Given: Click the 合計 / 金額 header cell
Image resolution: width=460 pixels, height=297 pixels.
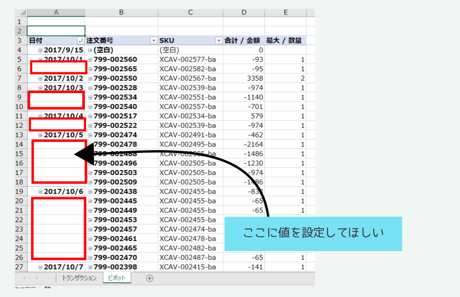Looking at the screenshot, I should pos(244,40).
